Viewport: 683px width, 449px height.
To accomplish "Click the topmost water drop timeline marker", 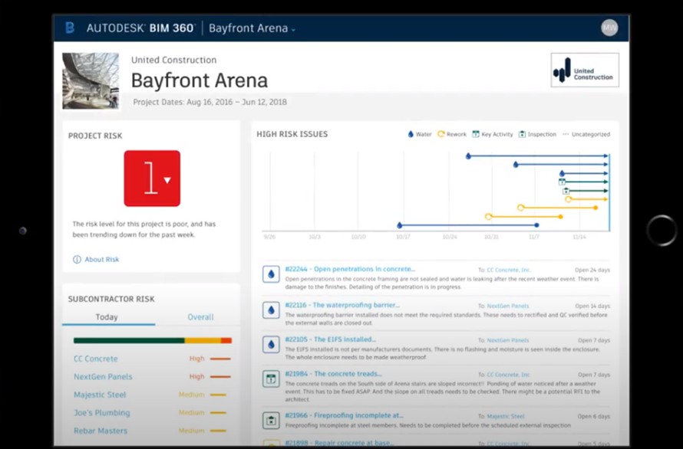I will [468, 156].
